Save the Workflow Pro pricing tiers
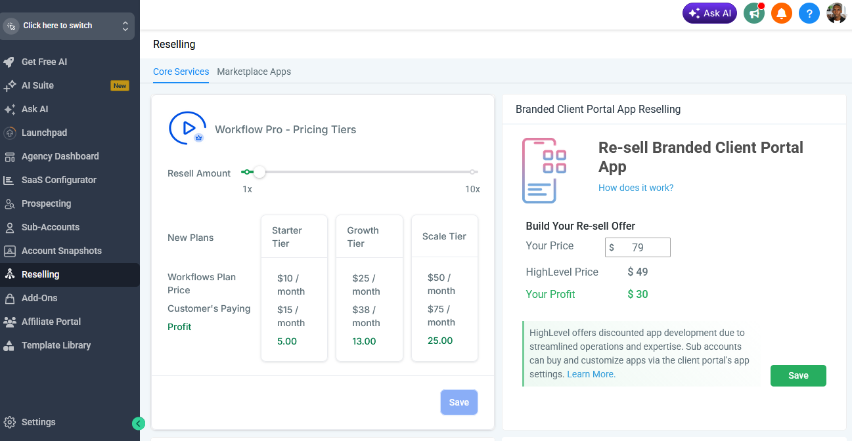Viewport: 852px width, 441px height. (459, 402)
